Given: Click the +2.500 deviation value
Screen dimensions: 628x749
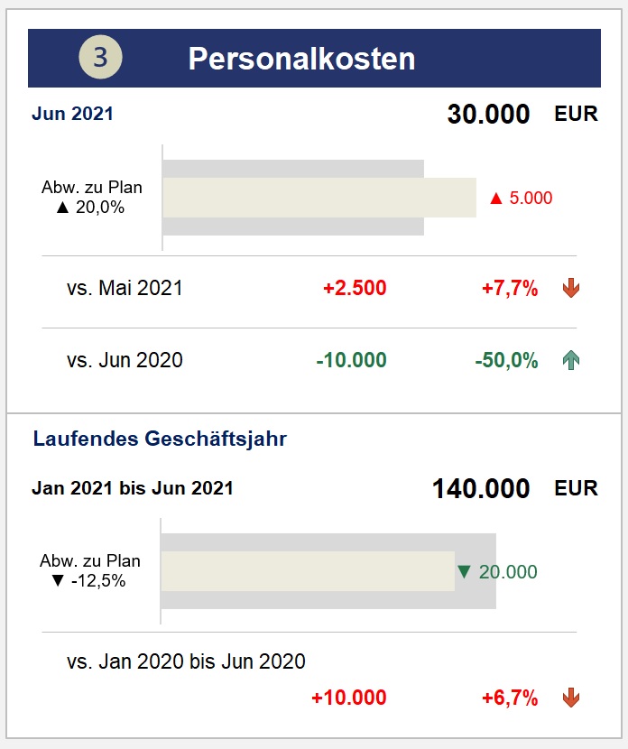Looking at the screenshot, I should click(355, 288).
